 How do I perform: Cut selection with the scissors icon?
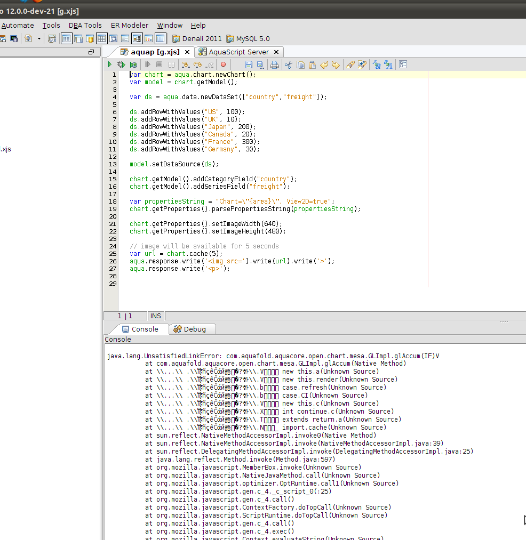tap(289, 65)
